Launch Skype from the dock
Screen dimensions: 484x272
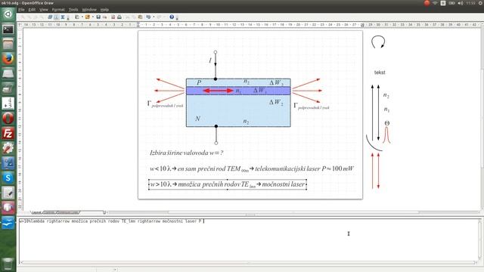pos(8,178)
